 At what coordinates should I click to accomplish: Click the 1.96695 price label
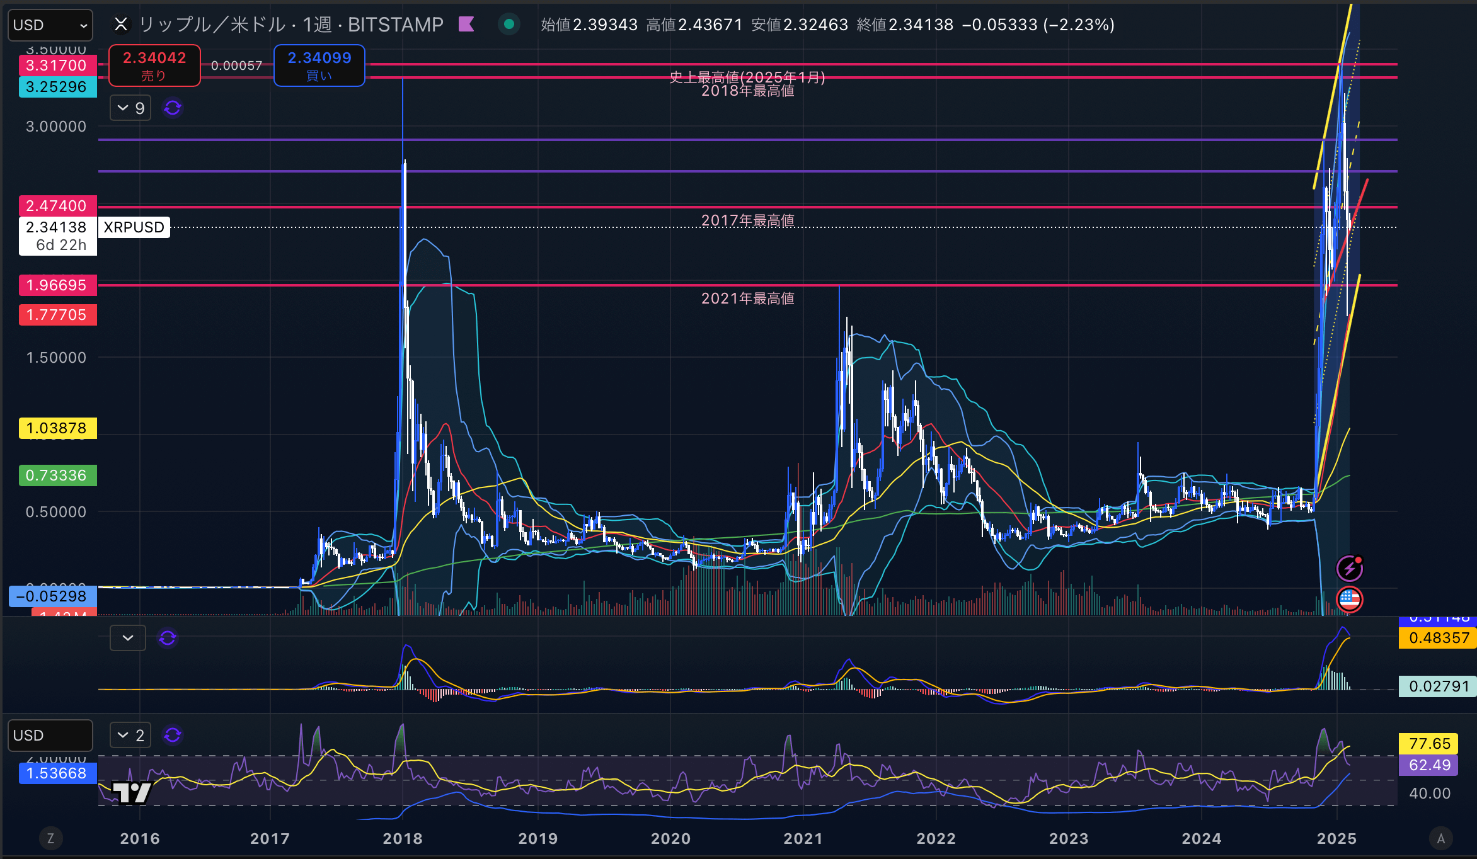[57, 285]
